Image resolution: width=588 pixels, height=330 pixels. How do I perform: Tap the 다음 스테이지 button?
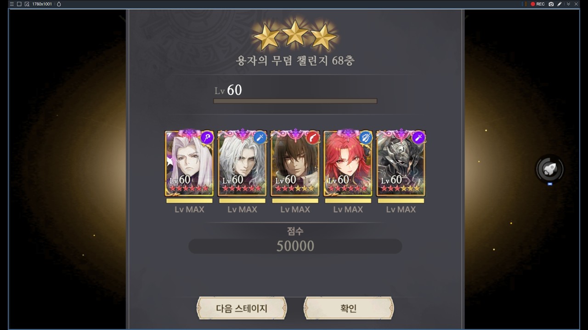point(242,308)
